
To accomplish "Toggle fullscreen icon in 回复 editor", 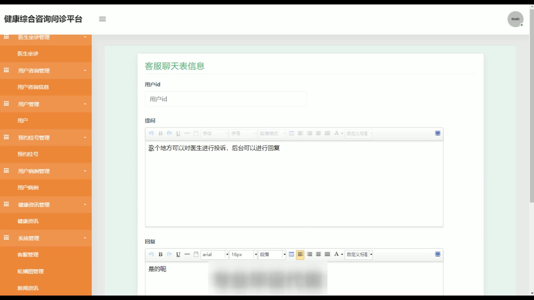I will [x=437, y=254].
